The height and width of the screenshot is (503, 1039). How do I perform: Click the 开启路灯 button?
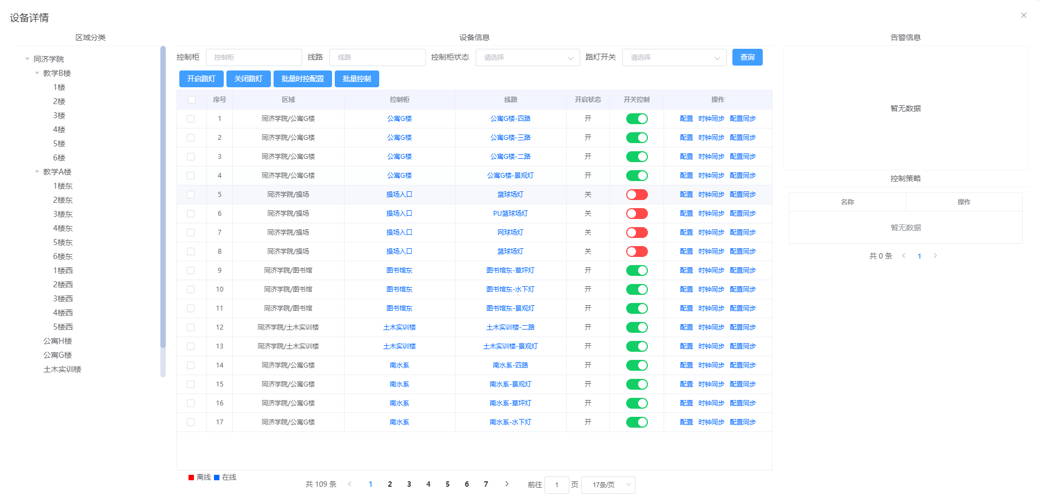tap(201, 79)
